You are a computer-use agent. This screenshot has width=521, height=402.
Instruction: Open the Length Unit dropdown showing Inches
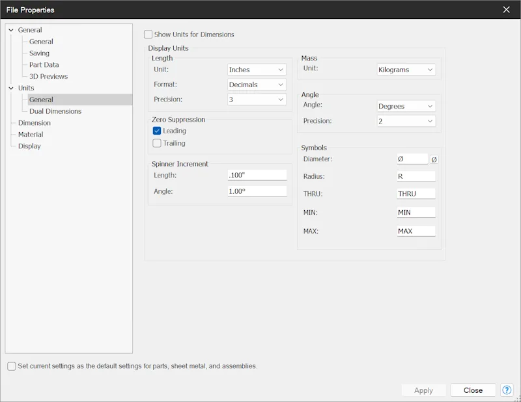[x=257, y=70]
